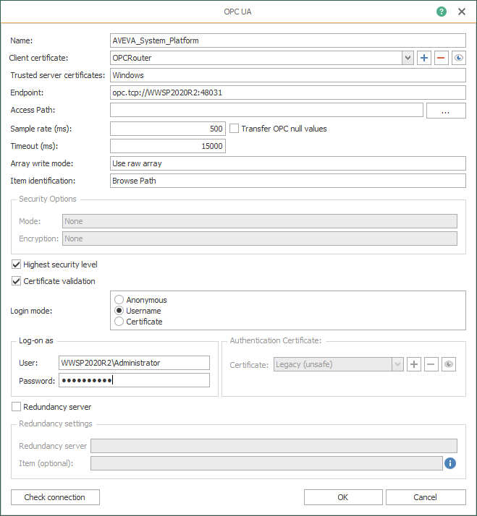477x516 pixels.
Task: Add authentication certificate with plus icon
Action: coord(414,364)
